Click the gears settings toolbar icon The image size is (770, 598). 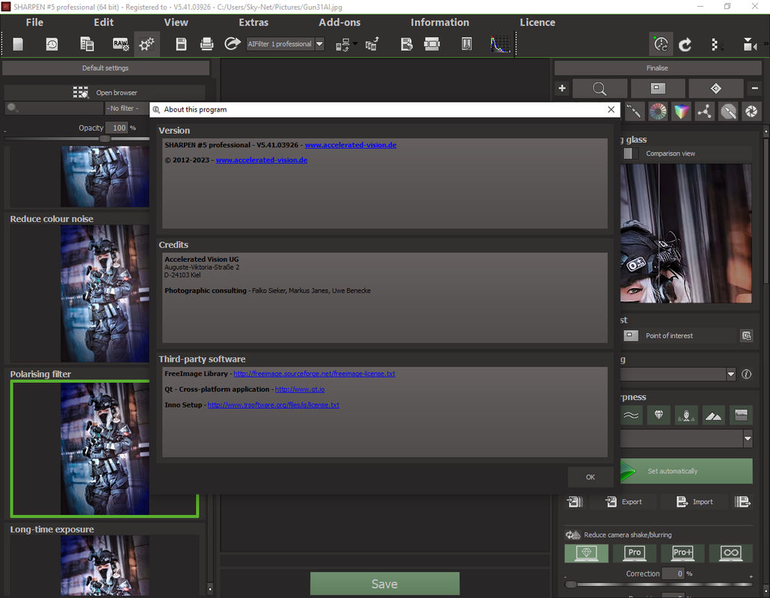pos(147,44)
